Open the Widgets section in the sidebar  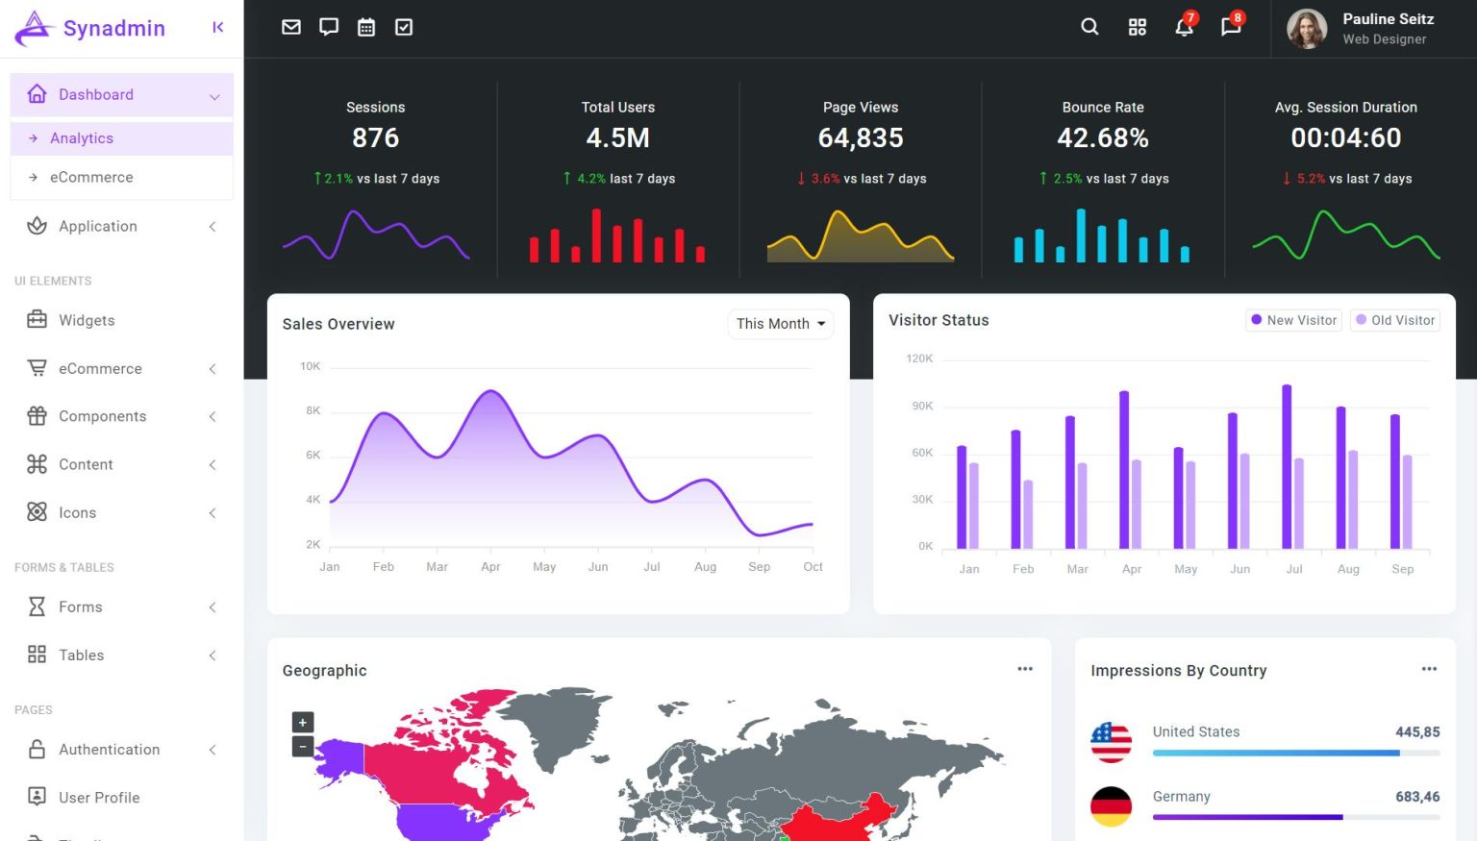(x=87, y=320)
